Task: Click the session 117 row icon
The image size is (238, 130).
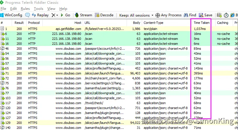Action: pos(2,103)
